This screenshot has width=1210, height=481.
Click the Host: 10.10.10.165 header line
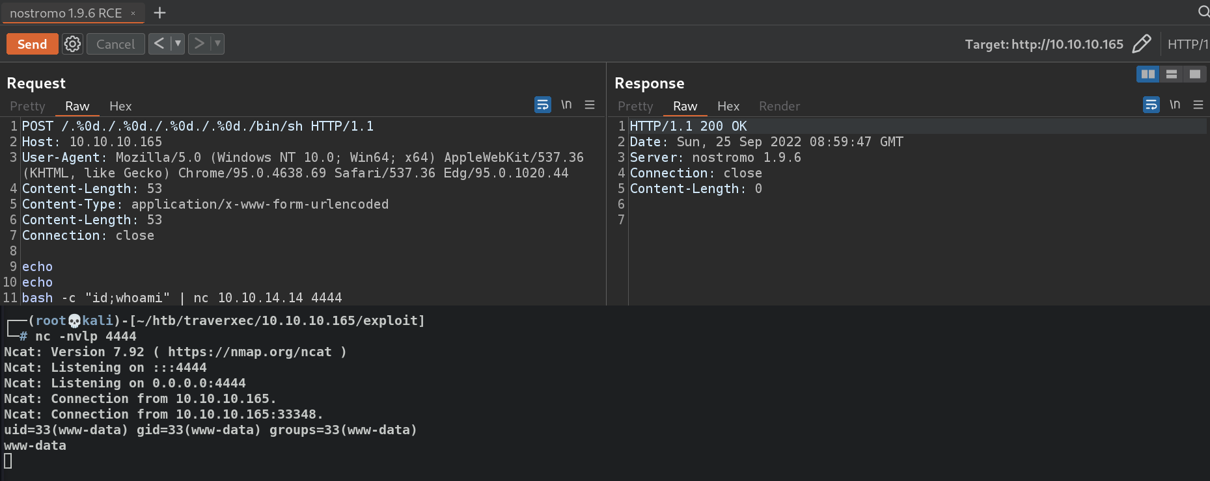(x=92, y=142)
